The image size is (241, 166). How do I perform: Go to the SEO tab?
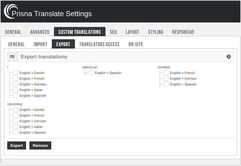point(113,32)
